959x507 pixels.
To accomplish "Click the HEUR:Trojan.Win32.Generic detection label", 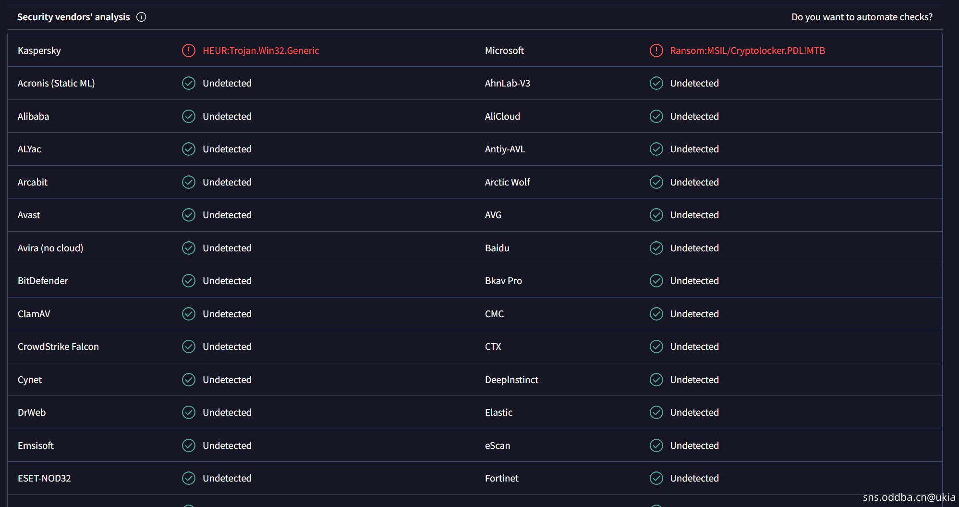I will (x=261, y=50).
